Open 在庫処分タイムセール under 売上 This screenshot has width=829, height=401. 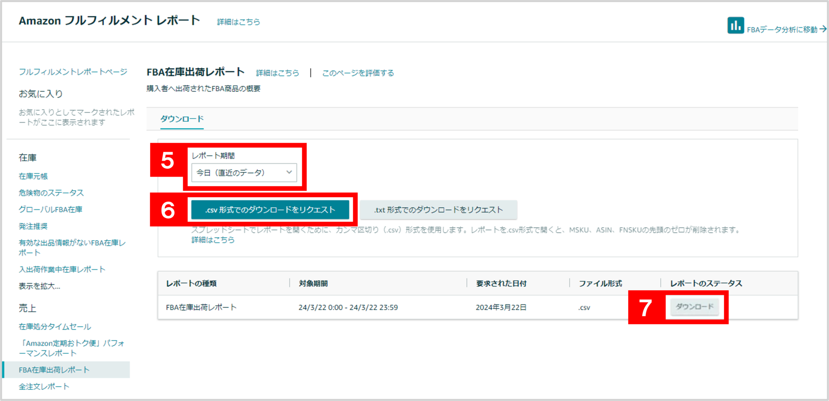[x=55, y=327]
